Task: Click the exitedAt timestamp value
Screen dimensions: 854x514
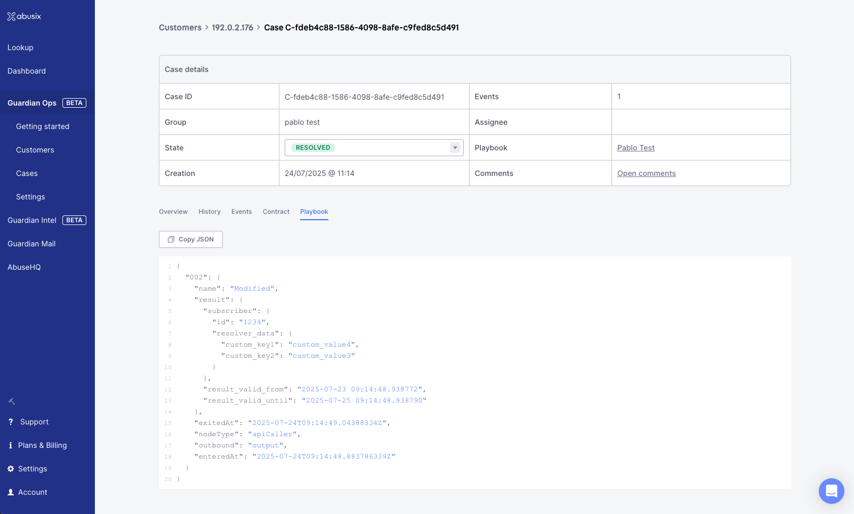Action: [x=317, y=423]
